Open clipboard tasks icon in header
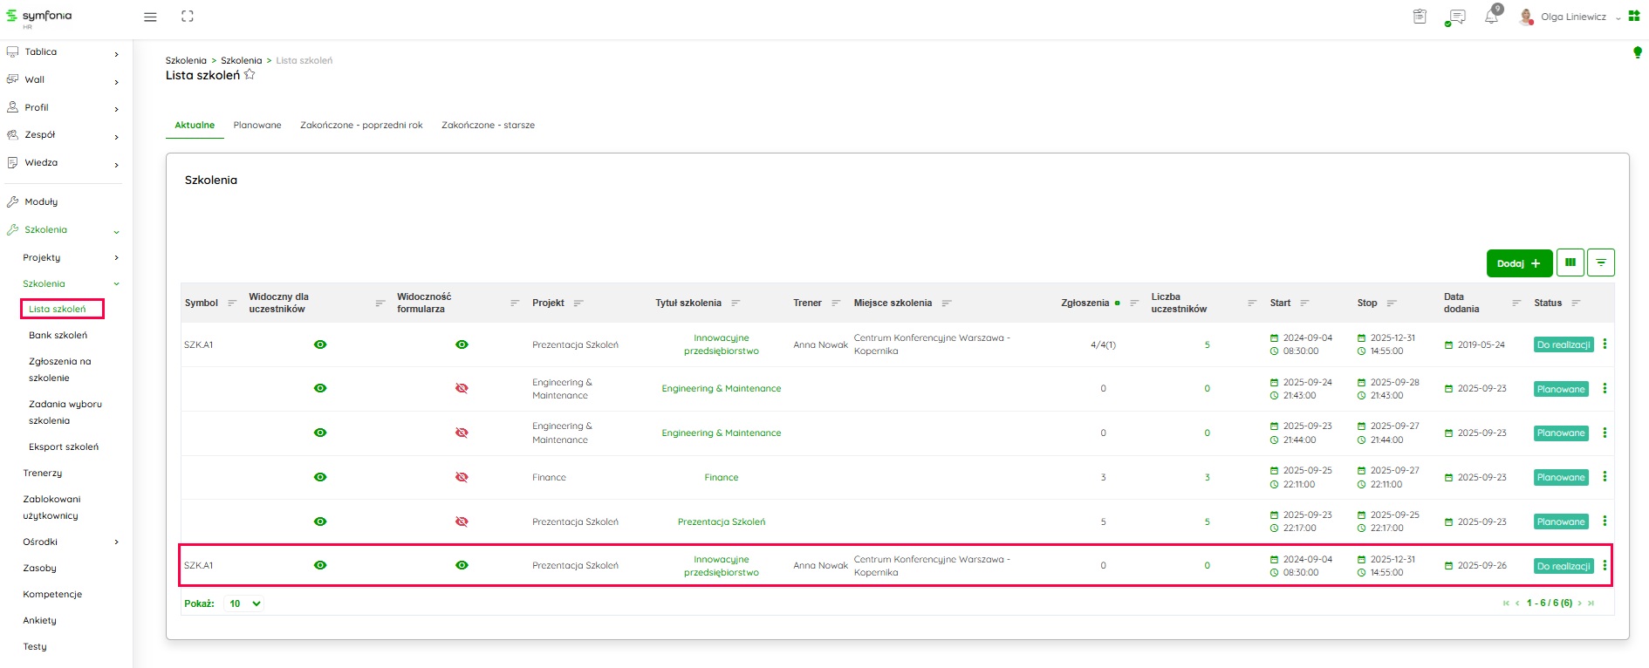Viewport: 1649px width, 668px height. (1420, 17)
